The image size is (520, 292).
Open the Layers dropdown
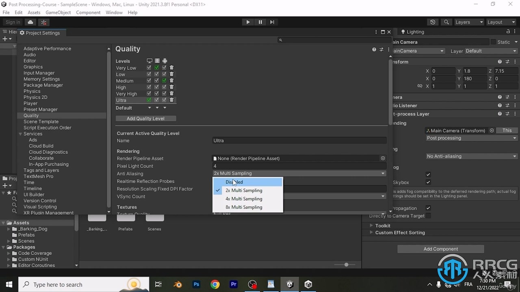tap(469, 22)
